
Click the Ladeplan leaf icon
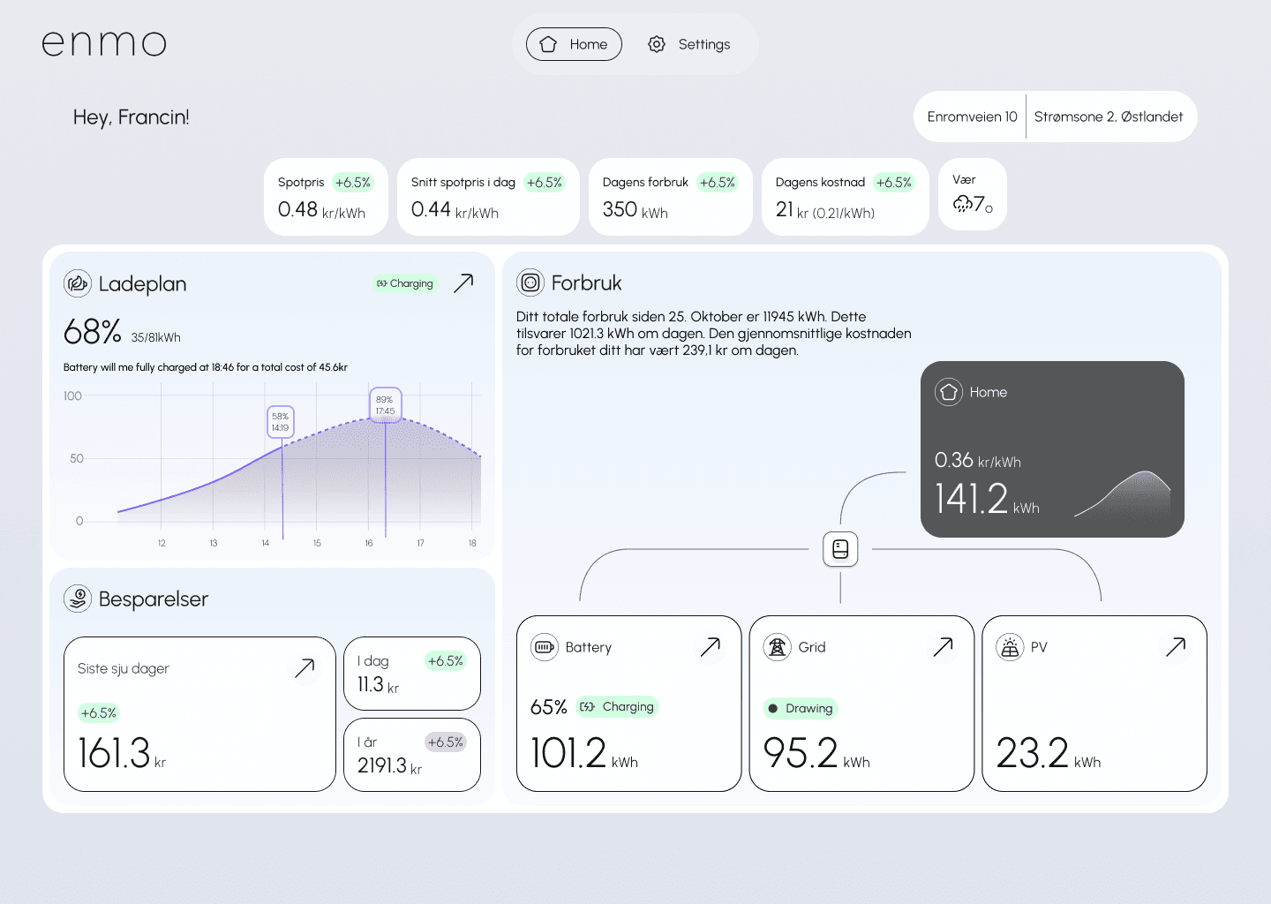point(78,283)
